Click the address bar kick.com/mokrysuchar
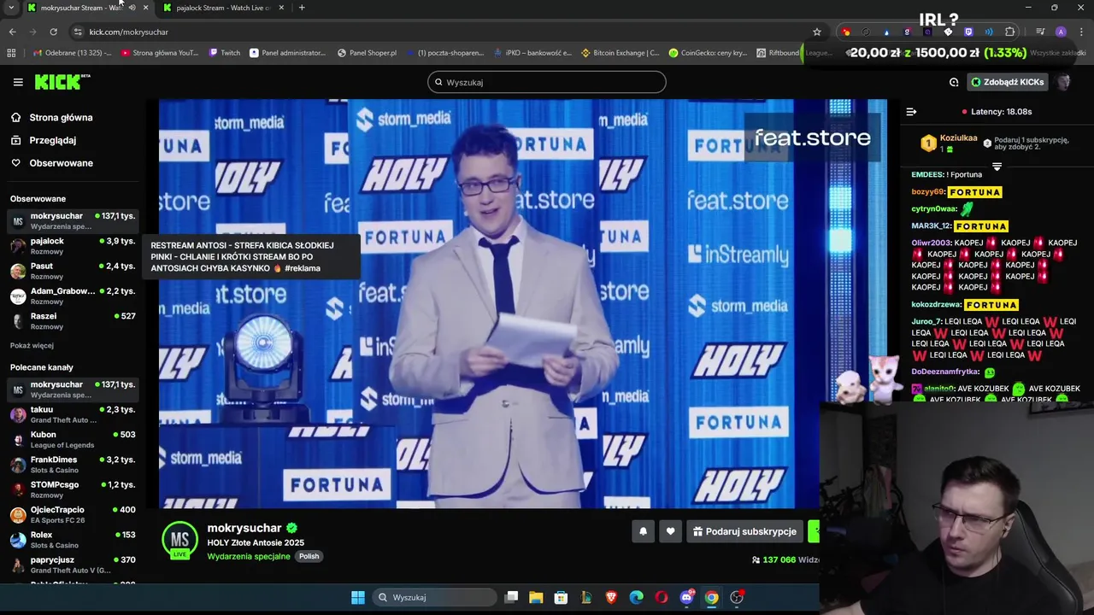The image size is (1094, 615). (128, 32)
